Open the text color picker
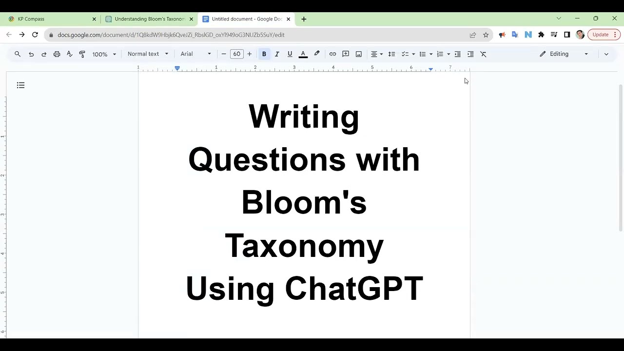Screen dimensions: 624x351 303,54
